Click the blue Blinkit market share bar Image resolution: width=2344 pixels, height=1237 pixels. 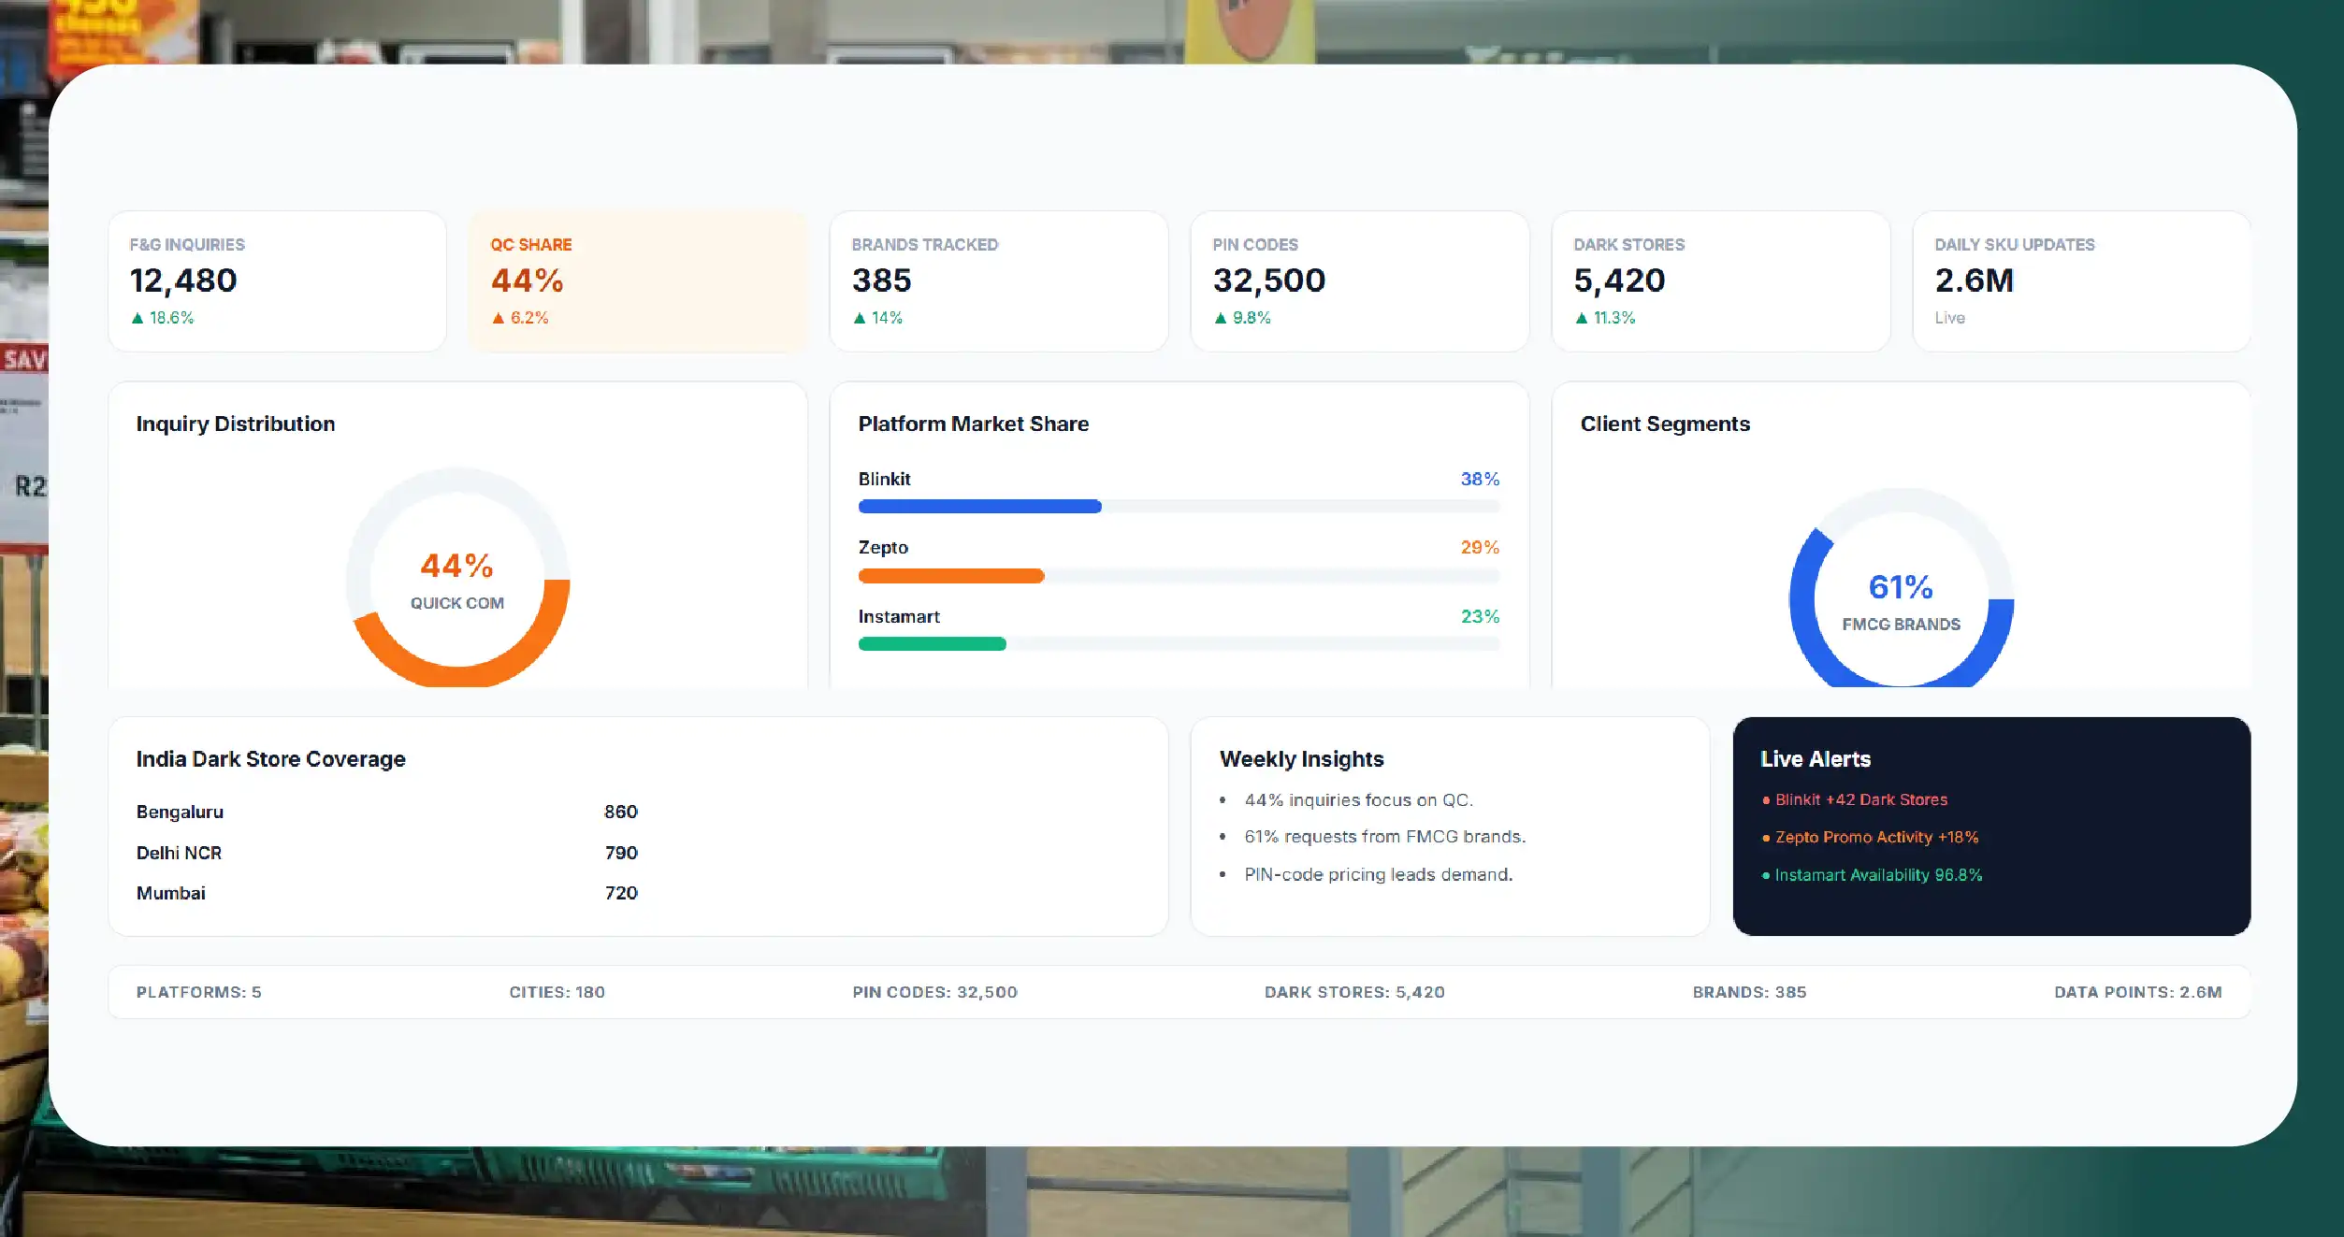980,507
